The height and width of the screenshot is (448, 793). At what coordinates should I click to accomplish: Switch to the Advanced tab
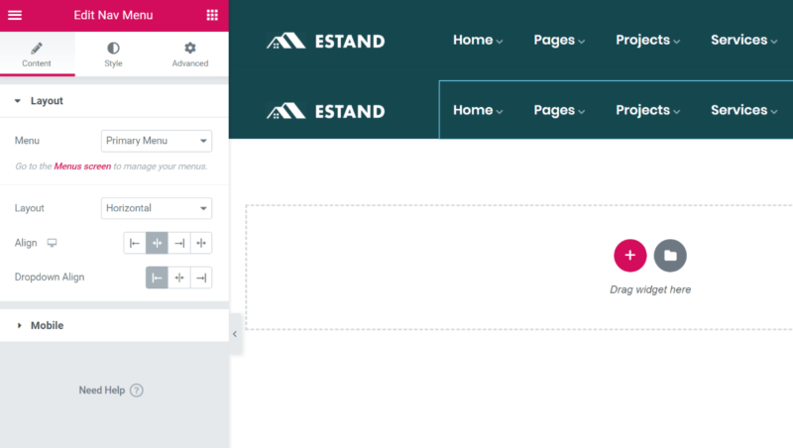190,55
